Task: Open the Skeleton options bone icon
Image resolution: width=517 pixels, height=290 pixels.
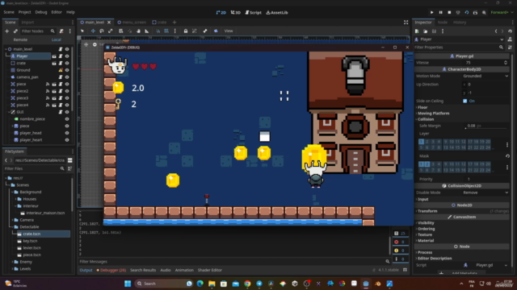Action: [x=205, y=31]
